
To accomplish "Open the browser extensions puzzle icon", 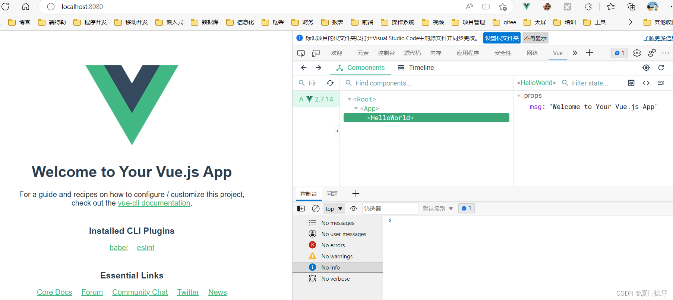I will pos(588,7).
